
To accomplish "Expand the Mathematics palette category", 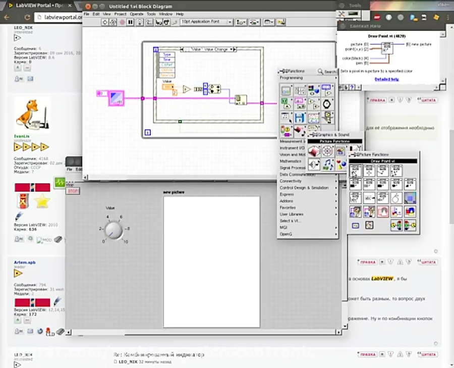I will point(292,161).
